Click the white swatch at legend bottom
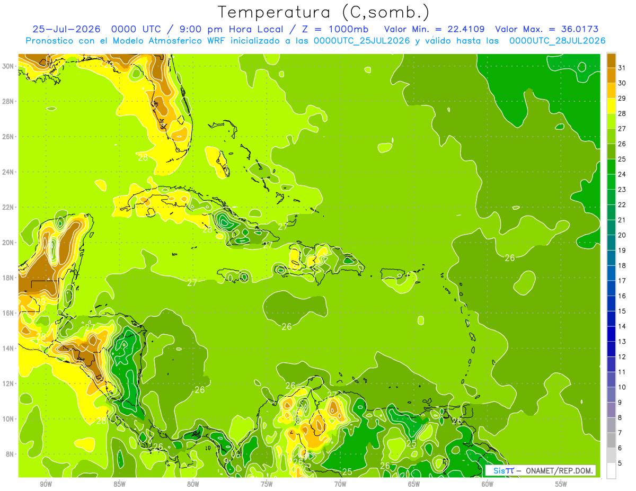 point(611,471)
